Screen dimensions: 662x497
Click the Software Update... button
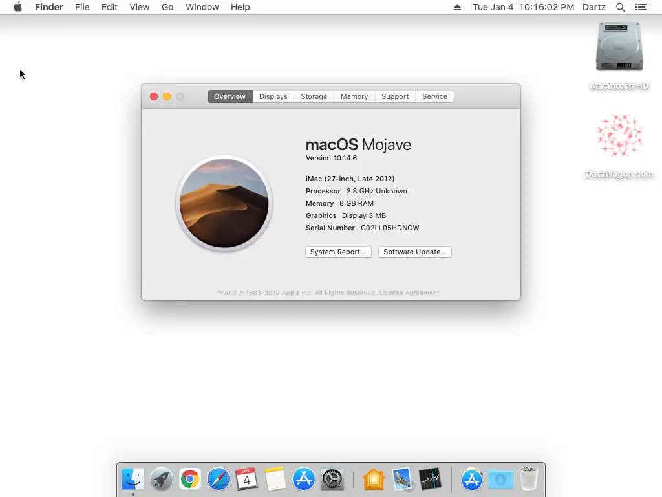(x=414, y=252)
